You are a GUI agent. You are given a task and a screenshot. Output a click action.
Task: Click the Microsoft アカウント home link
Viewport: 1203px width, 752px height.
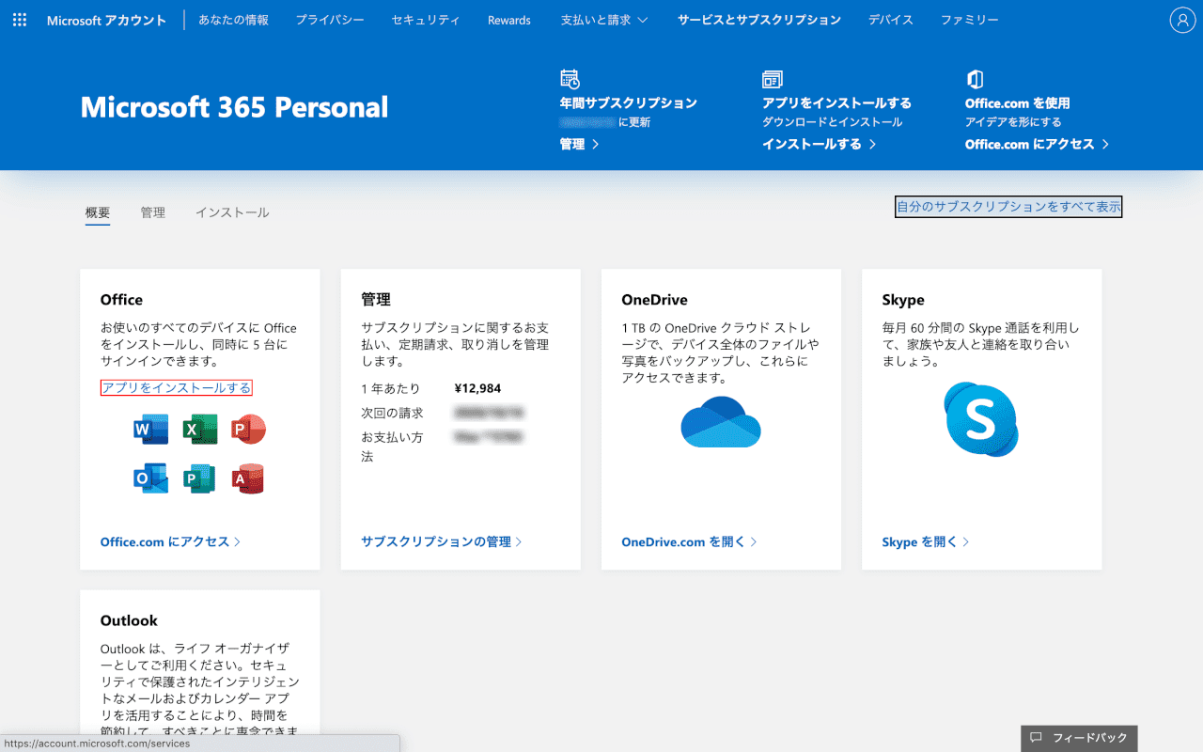pos(106,20)
